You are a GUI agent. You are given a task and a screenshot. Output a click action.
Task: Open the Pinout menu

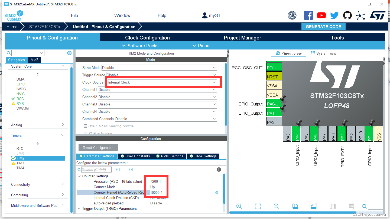point(201,46)
